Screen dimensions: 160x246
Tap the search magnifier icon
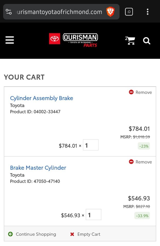pos(147,41)
